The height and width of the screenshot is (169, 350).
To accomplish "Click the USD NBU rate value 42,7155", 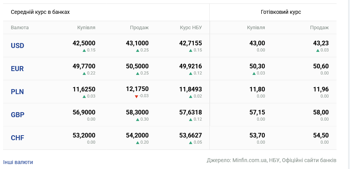I will coord(191,43).
